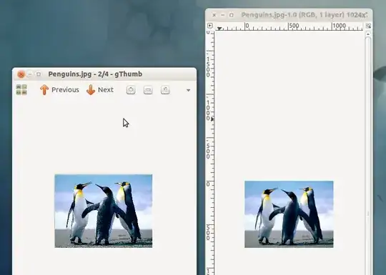Close the GIMP Penguins.jpg window
Image resolution: width=386 pixels, height=275 pixels.
point(214,15)
